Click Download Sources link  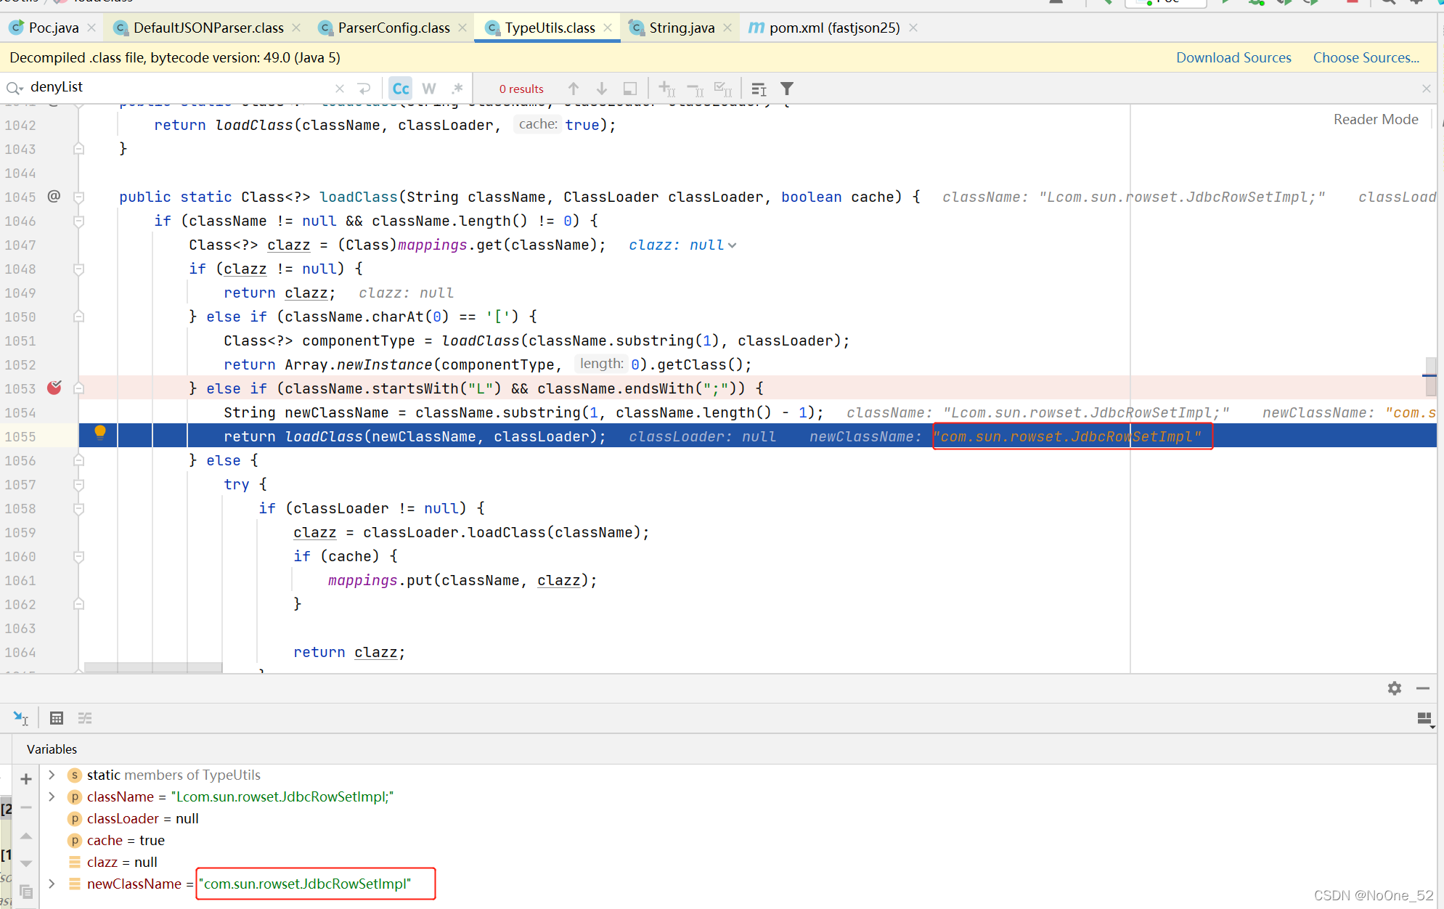[1233, 57]
